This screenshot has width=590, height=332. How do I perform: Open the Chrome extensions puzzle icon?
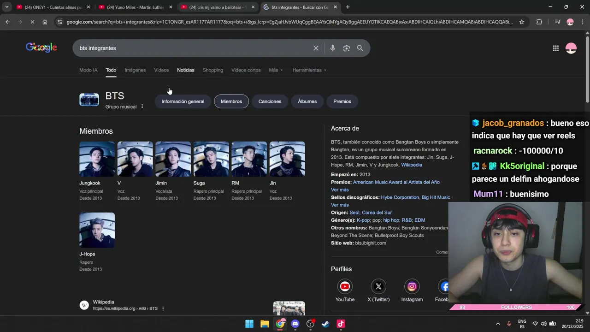click(x=539, y=22)
